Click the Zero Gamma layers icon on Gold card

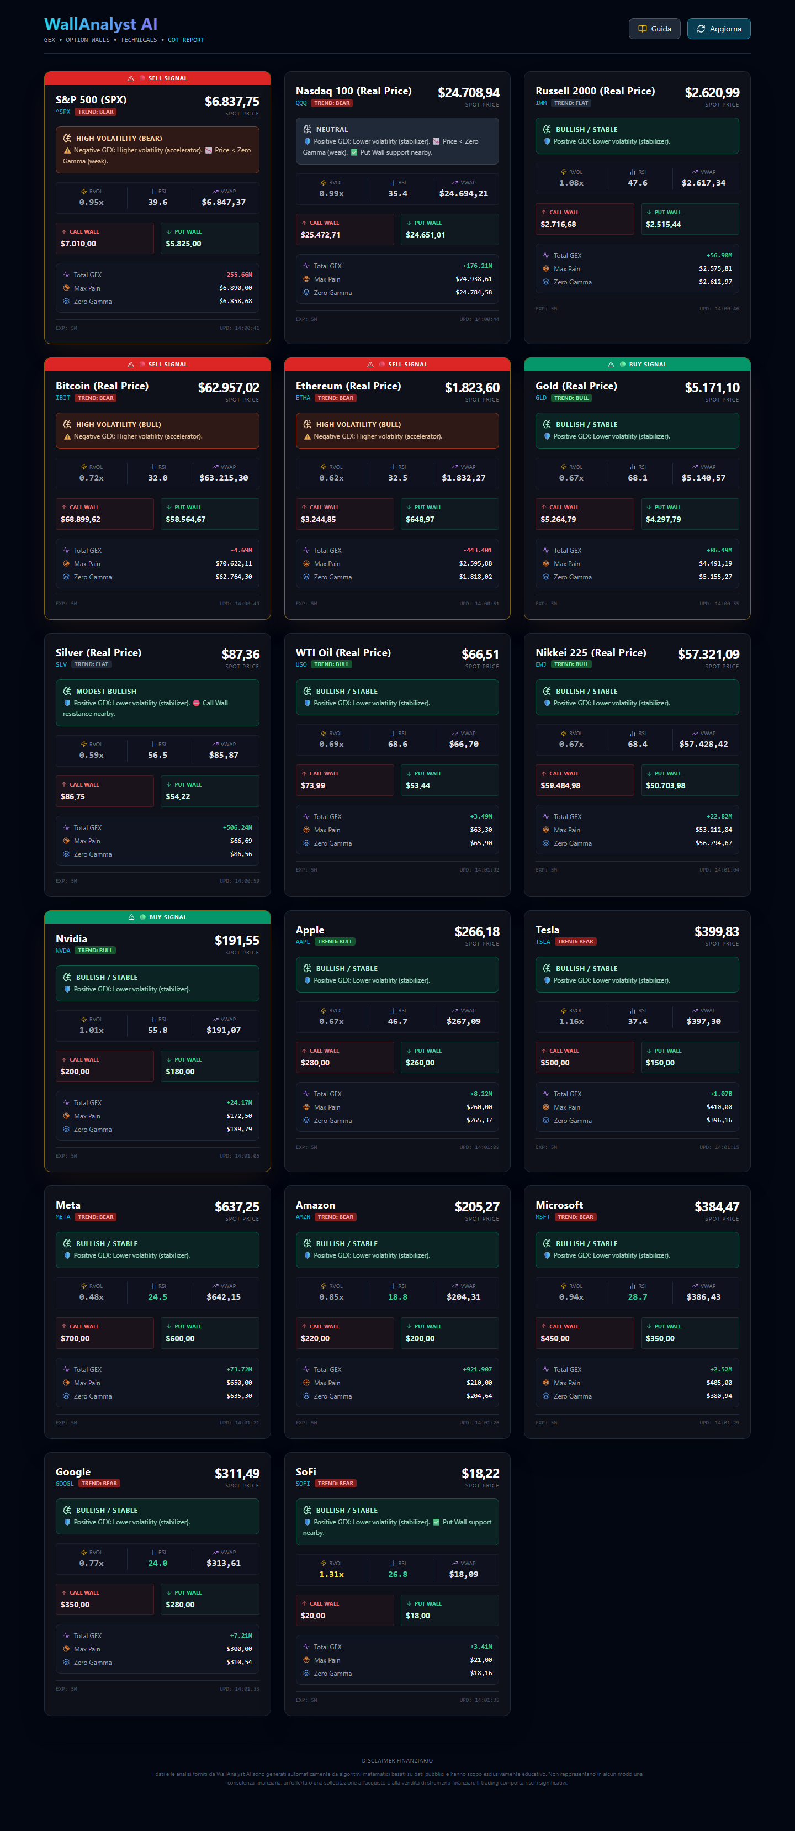tap(545, 577)
